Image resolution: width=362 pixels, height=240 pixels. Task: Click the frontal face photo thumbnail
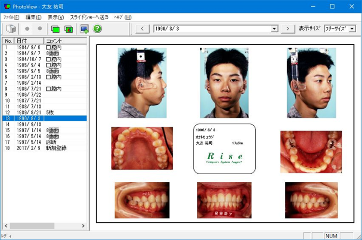pos(224,83)
